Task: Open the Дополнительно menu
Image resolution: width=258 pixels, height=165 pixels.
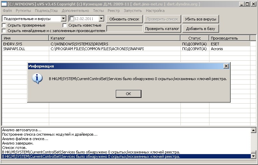Action: [x=76, y=11]
